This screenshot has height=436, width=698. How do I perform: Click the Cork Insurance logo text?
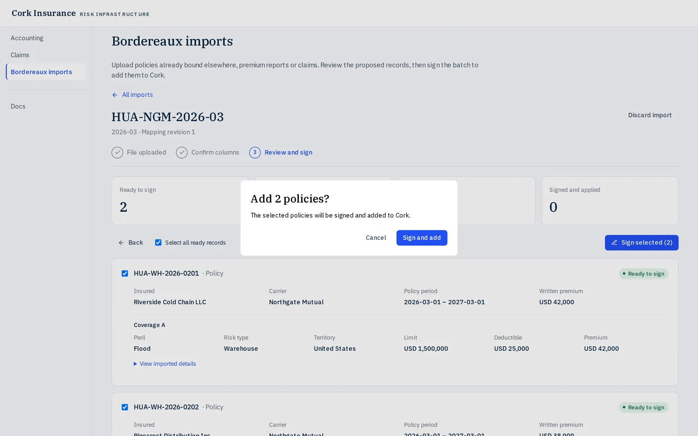(x=44, y=13)
